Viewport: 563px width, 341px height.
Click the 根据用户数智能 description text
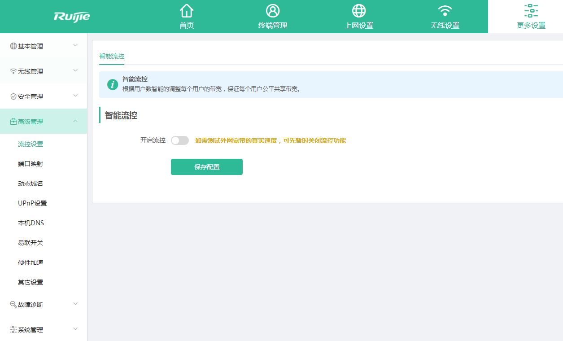213,89
